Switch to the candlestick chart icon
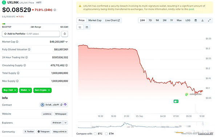This screenshot has height=137, width=218. (87, 27)
